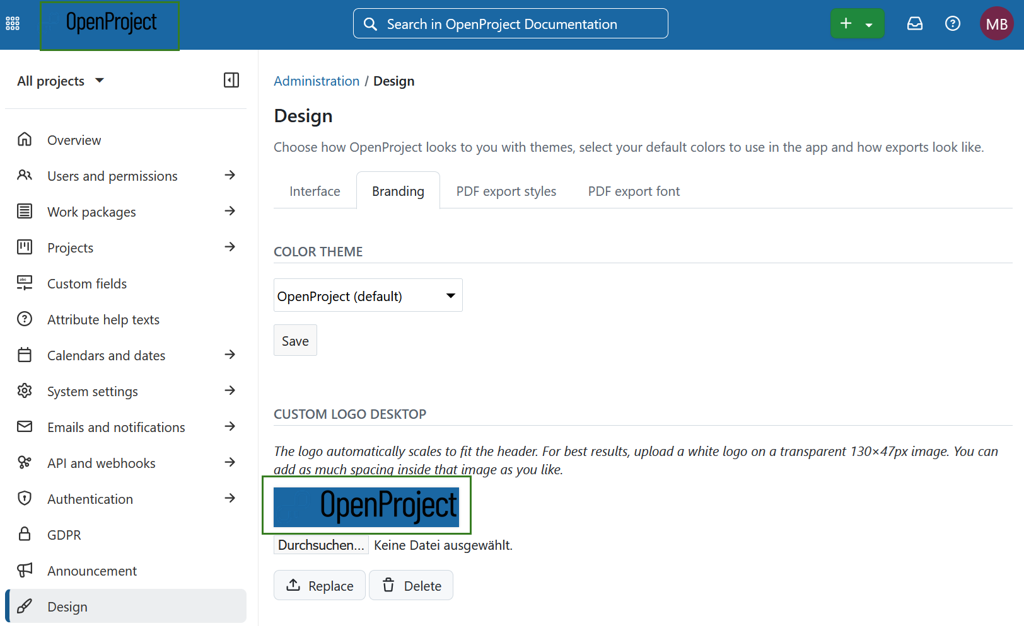Click the GDPR lock icon
Viewport: 1024px width, 626px height.
[x=24, y=534]
